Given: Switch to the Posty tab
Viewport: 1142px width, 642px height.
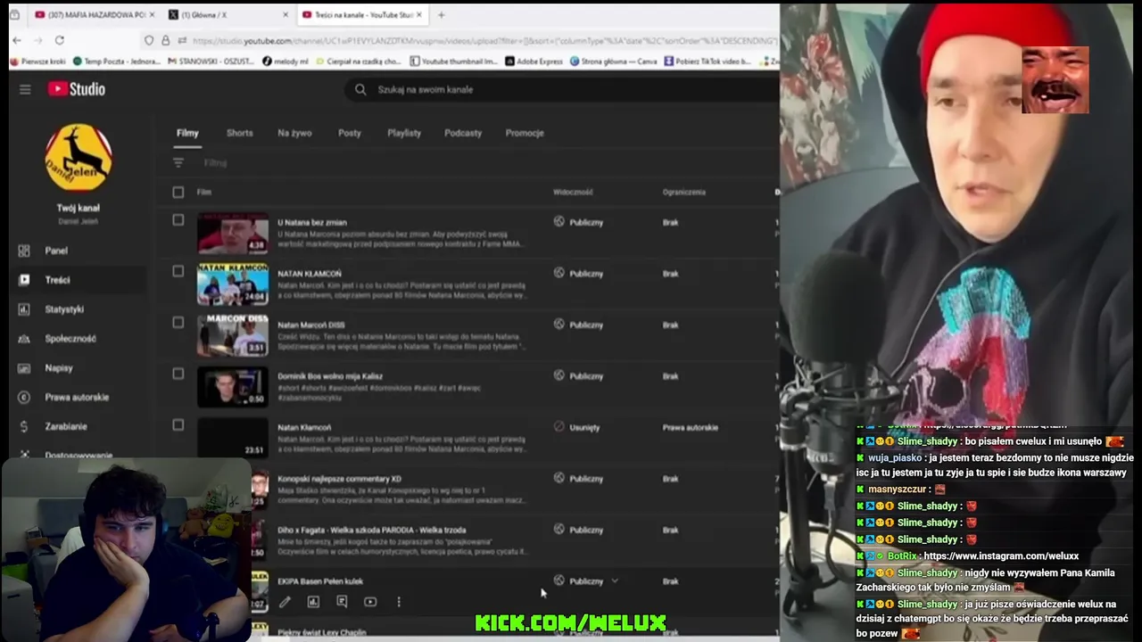Looking at the screenshot, I should [350, 133].
